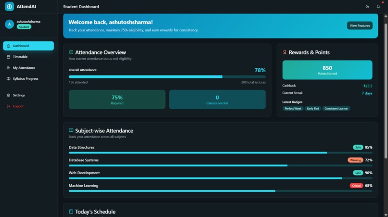Click the Web Development subject label
388x217 pixels.
pyautogui.click(x=84, y=173)
